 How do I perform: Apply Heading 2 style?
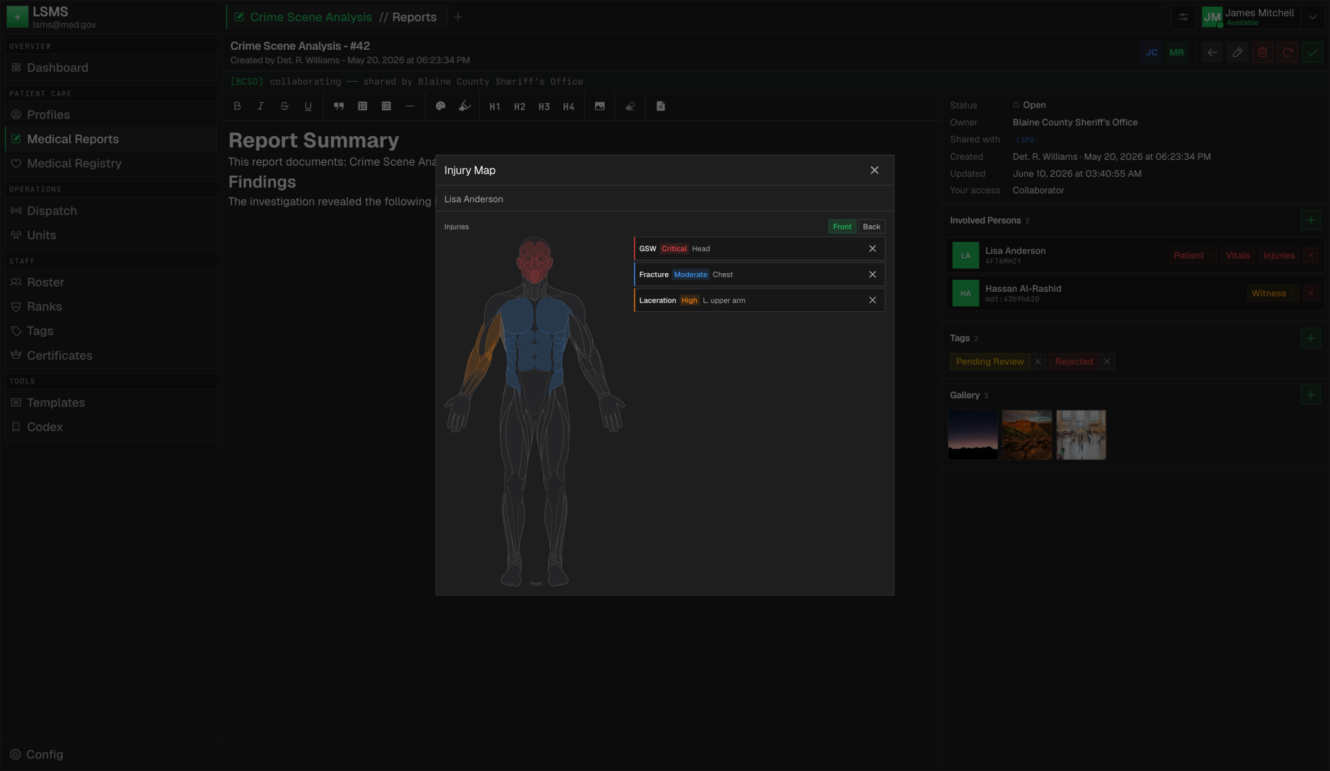tap(519, 106)
